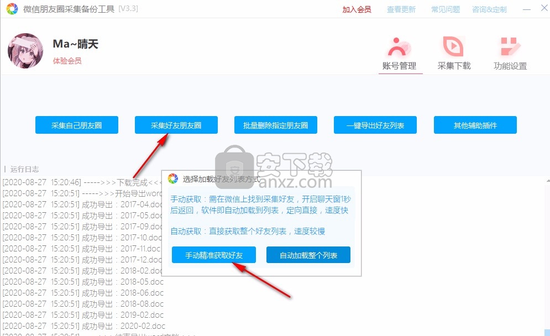Select the 开始导出word log line

pos(82,193)
